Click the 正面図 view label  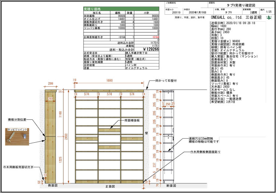click(x=110, y=186)
